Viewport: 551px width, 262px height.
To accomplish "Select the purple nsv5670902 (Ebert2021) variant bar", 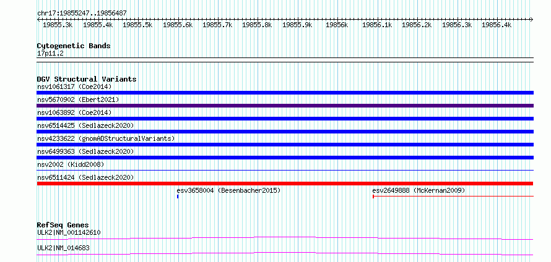I will [285, 106].
